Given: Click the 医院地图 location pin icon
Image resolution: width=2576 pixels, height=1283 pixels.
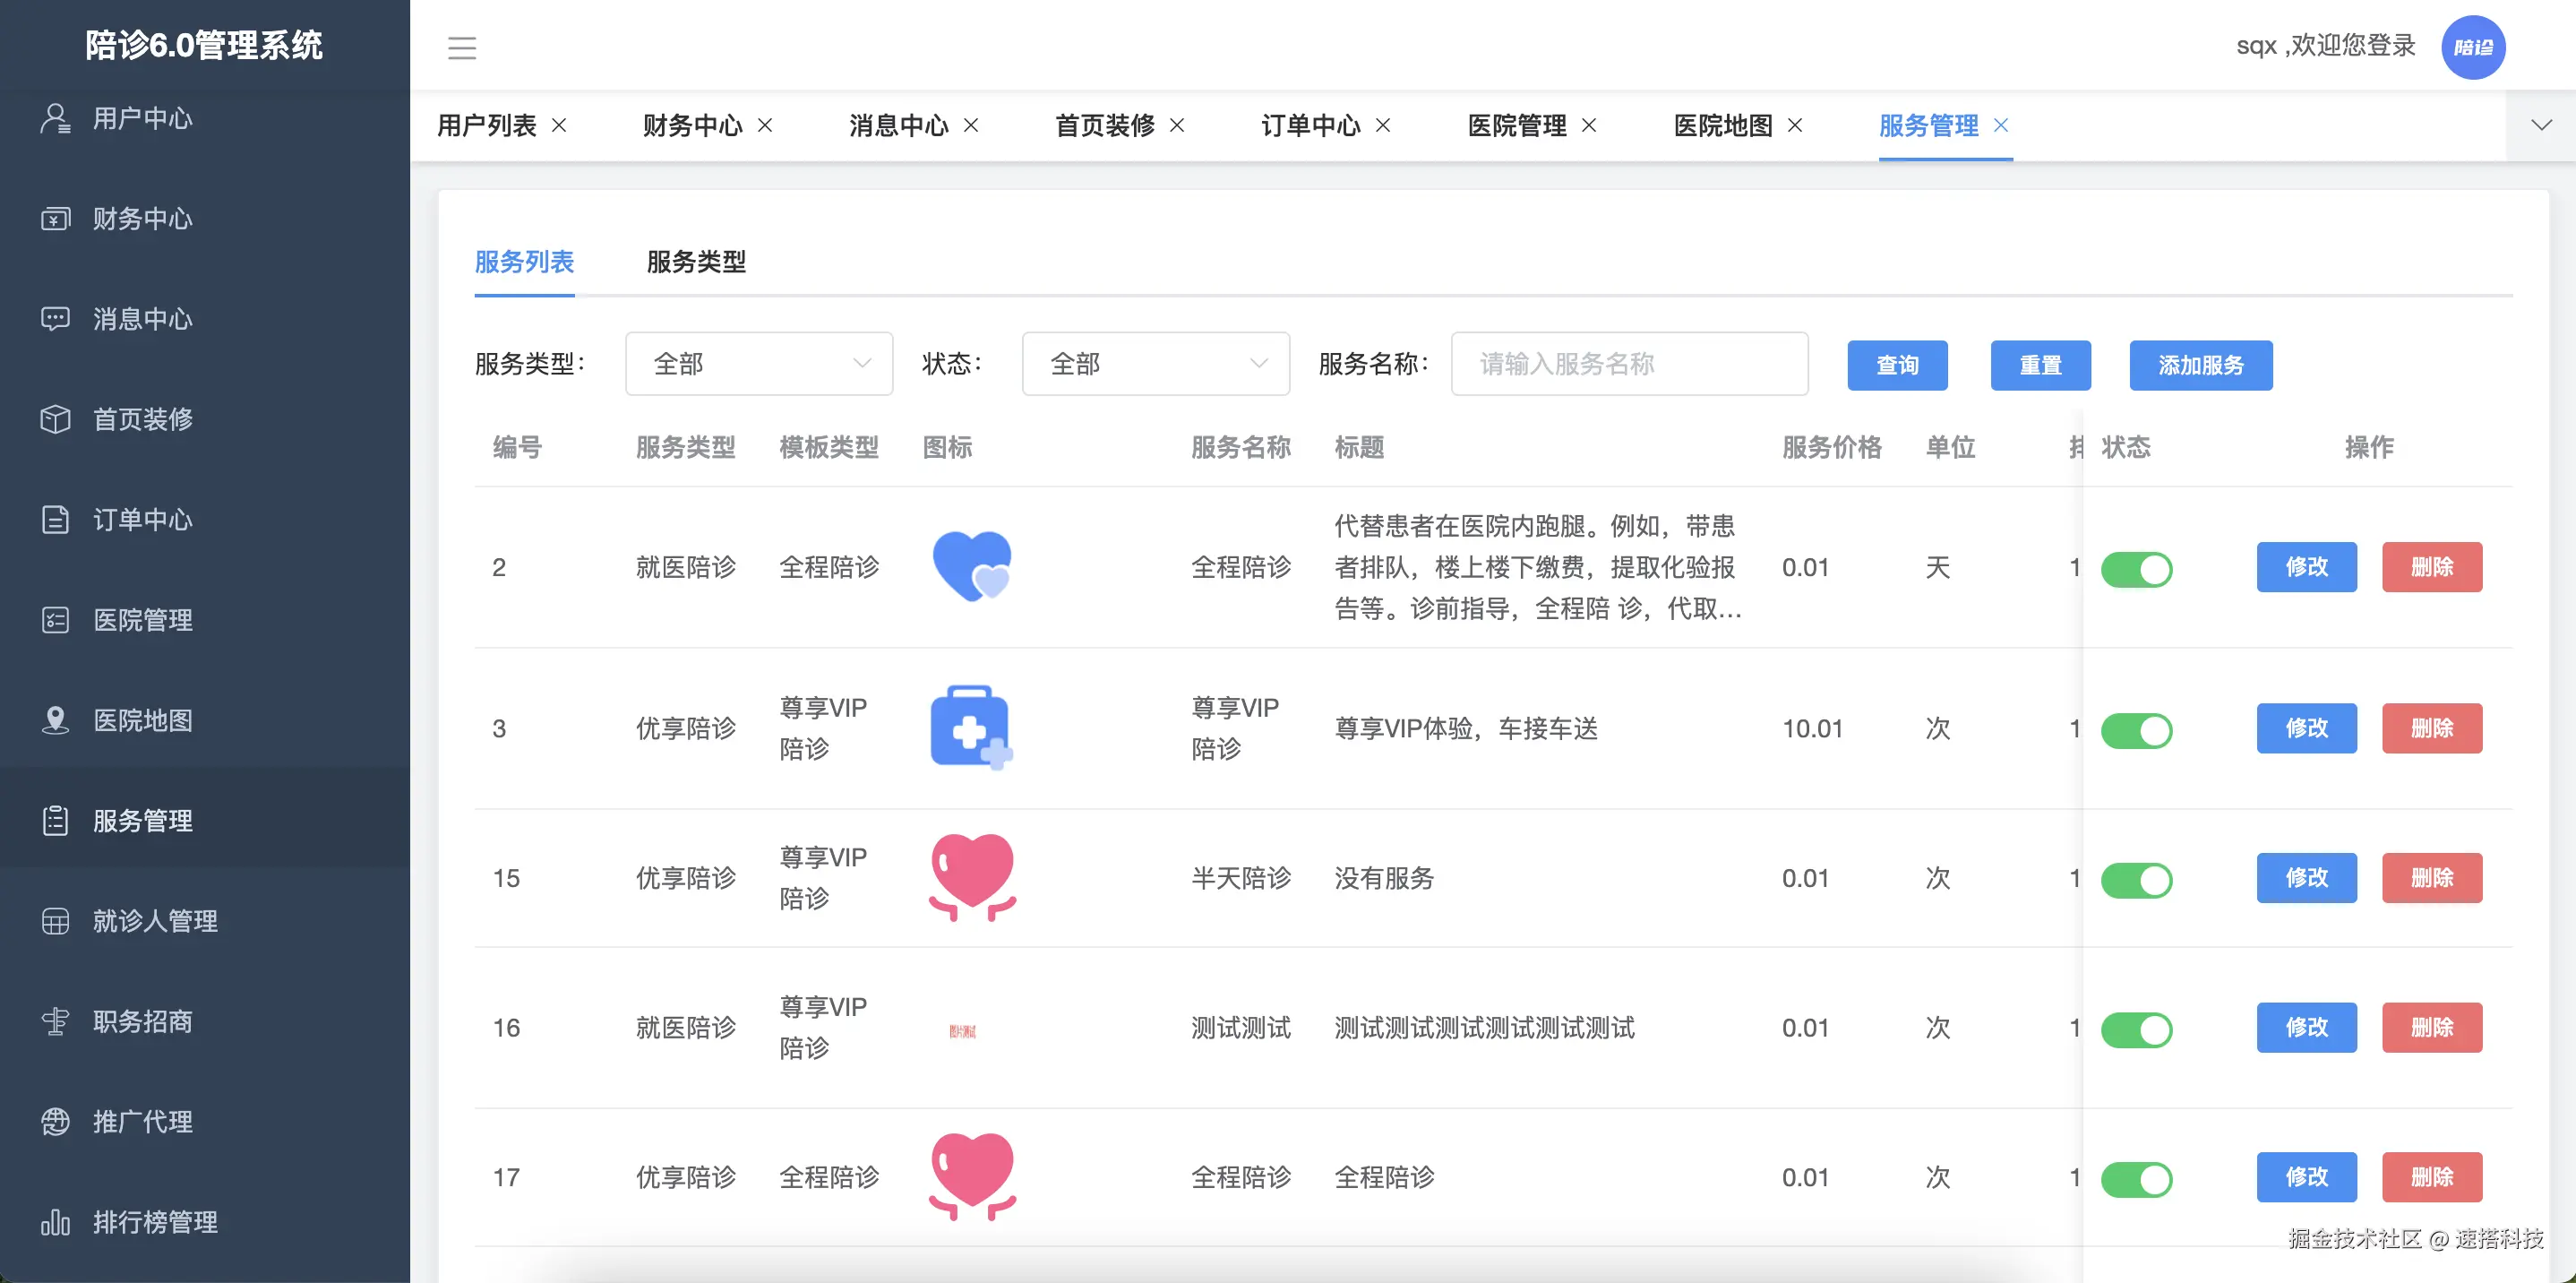Looking at the screenshot, I should [x=55, y=720].
